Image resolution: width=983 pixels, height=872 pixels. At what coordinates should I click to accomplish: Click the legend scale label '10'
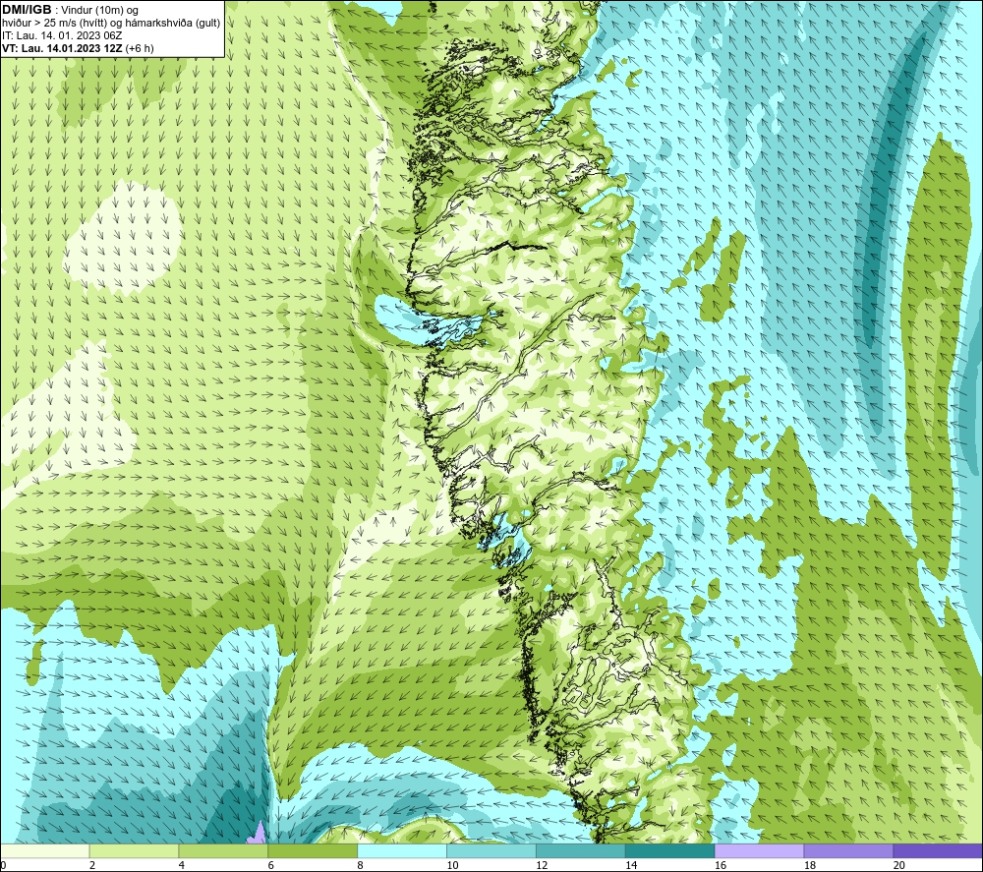tap(452, 865)
